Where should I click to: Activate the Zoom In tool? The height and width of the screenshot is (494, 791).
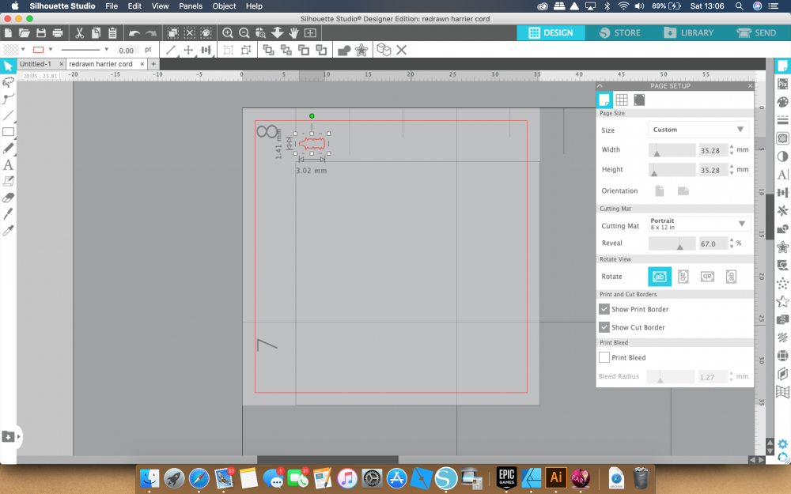pos(228,33)
